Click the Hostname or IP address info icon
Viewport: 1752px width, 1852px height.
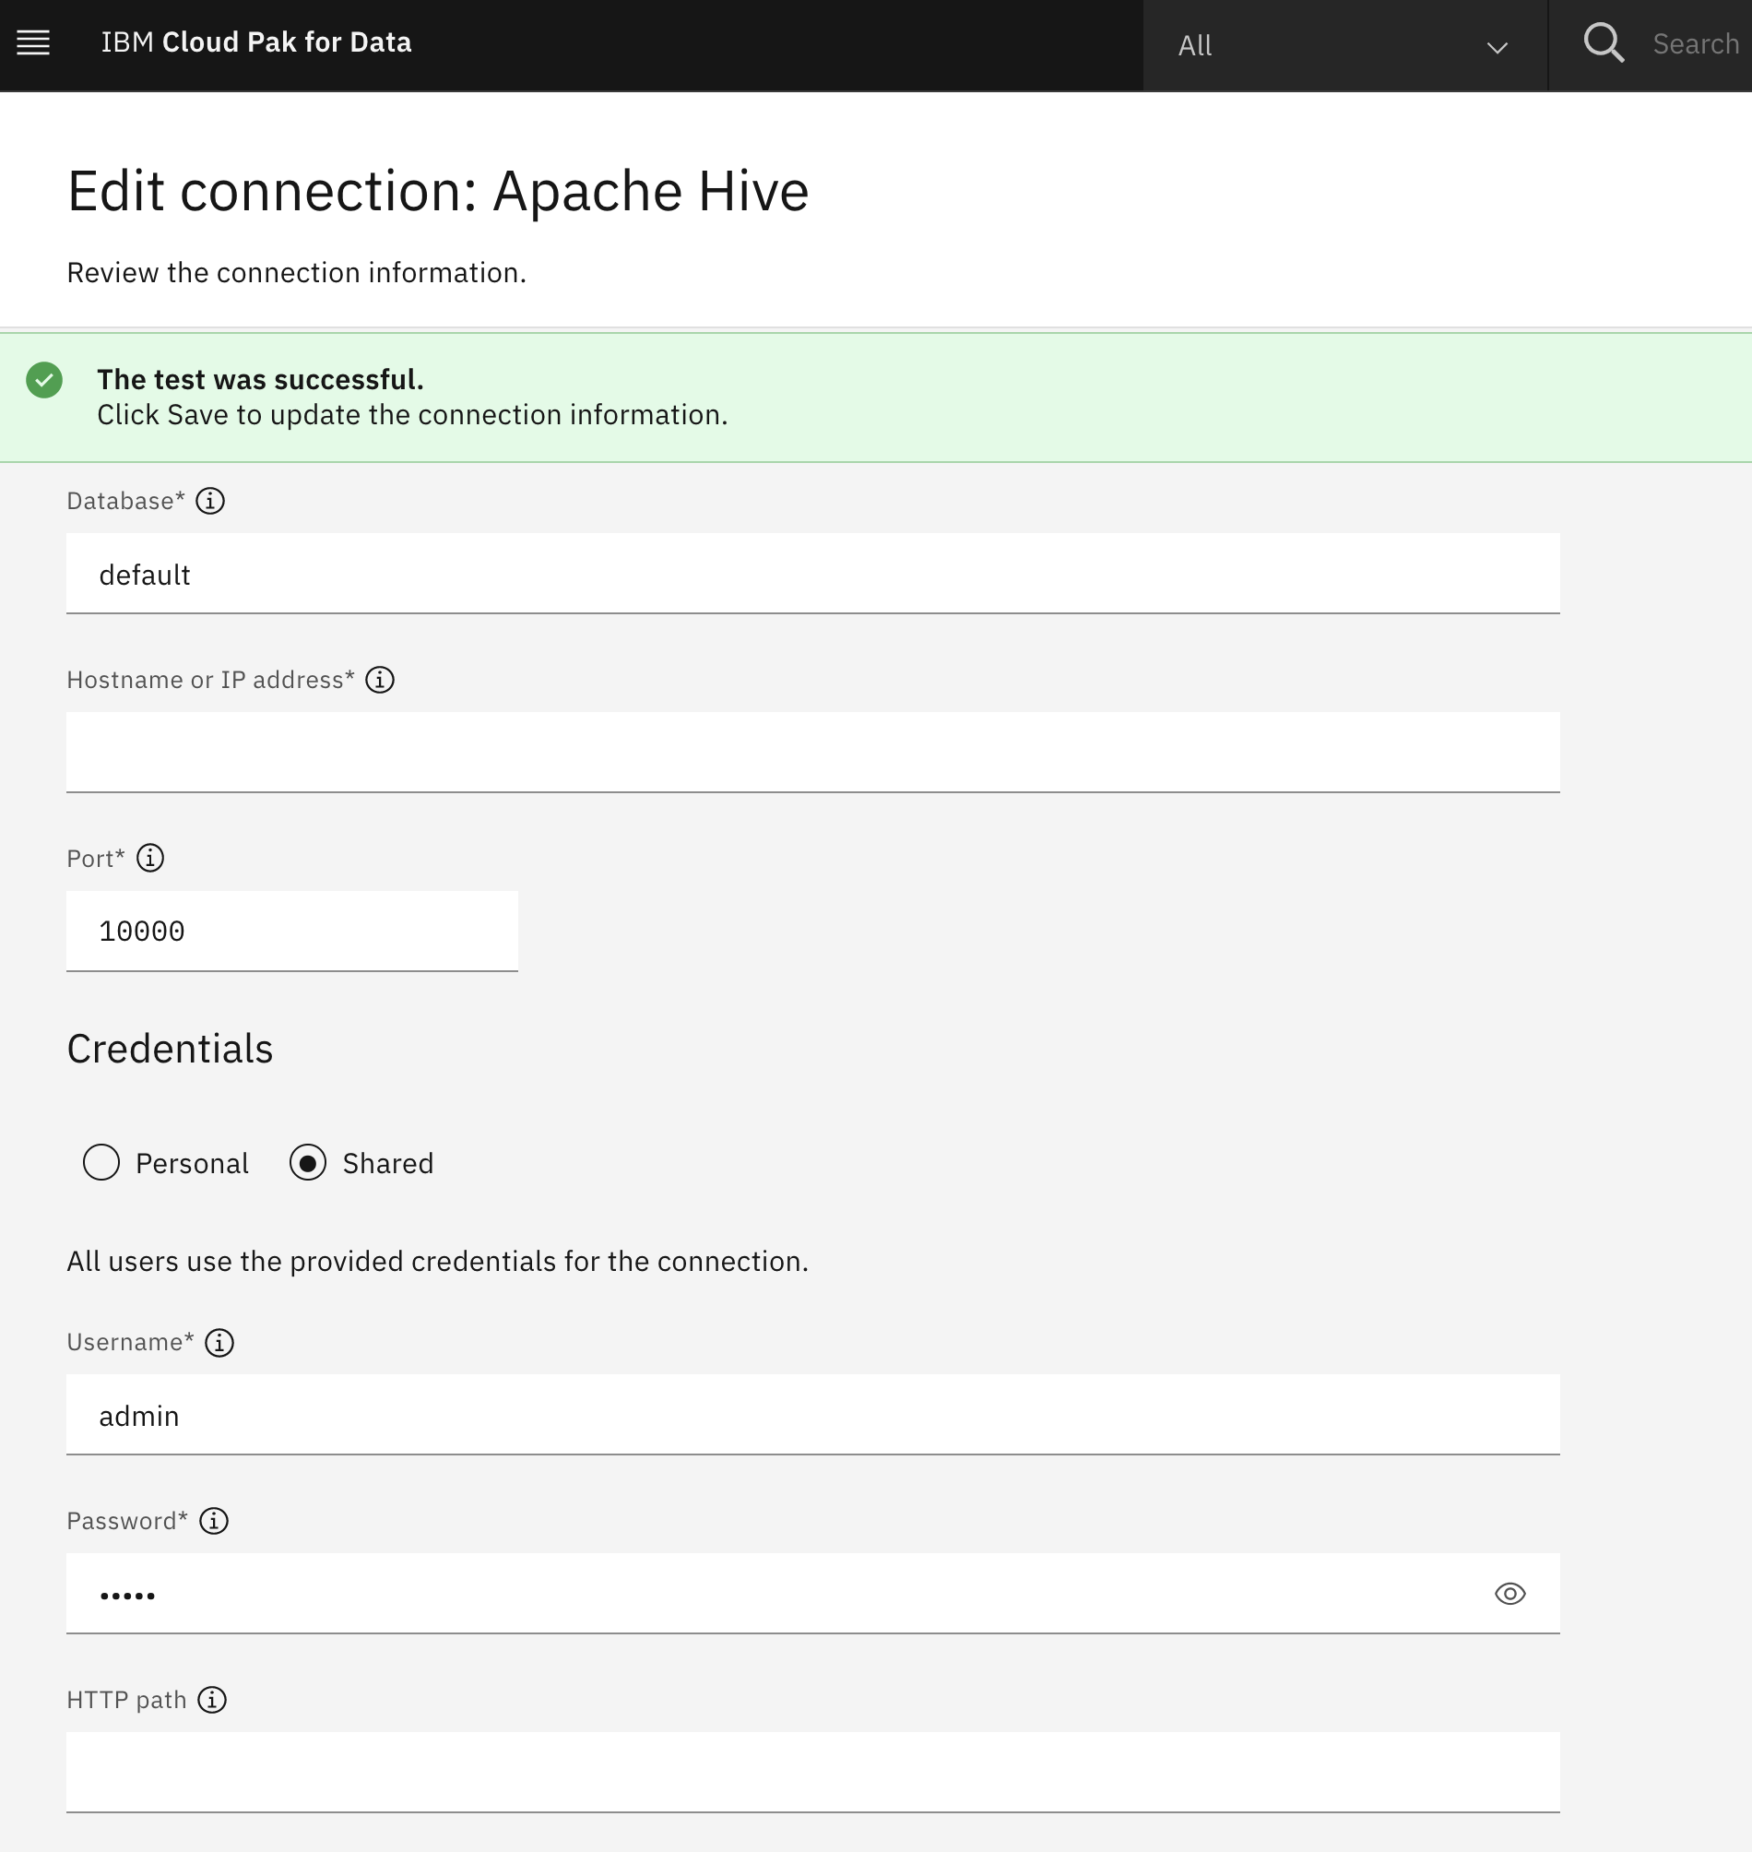tap(380, 680)
